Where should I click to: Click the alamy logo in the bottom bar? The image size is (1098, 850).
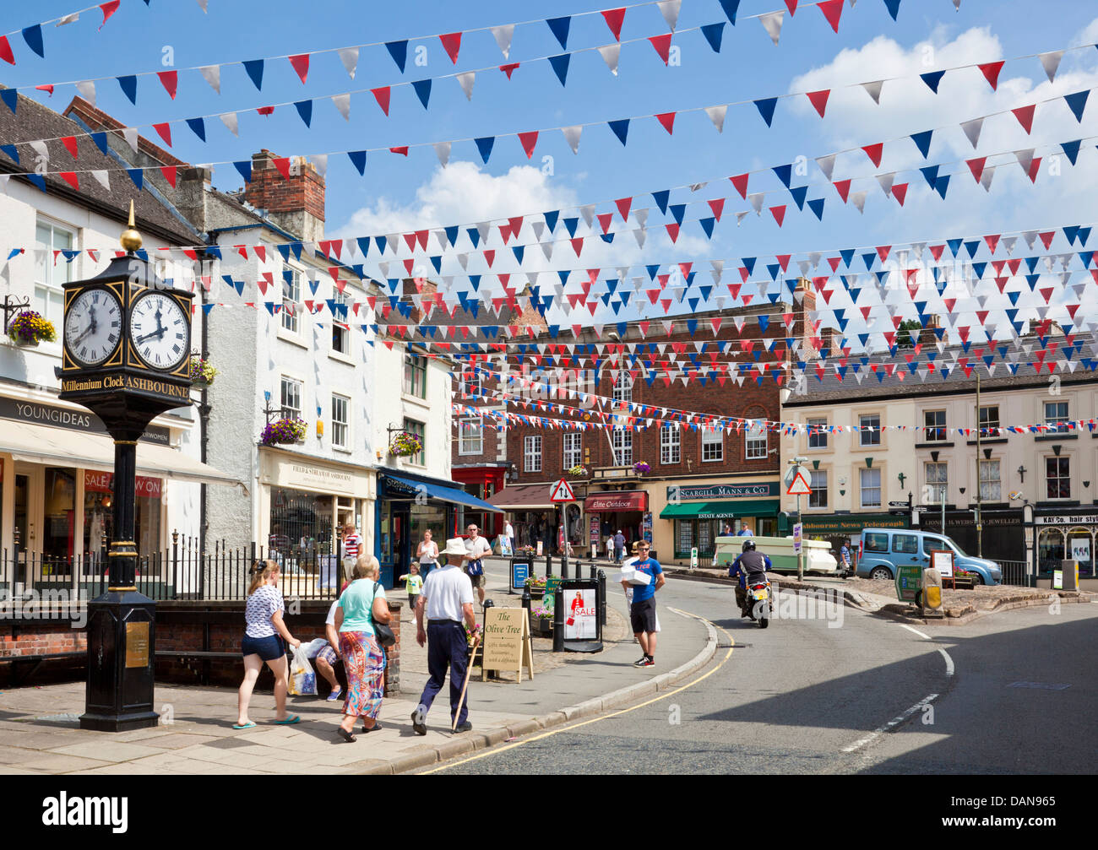pos(84,812)
